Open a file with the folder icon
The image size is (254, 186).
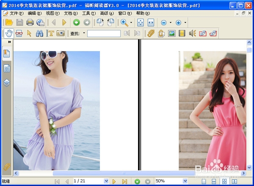[9, 22]
